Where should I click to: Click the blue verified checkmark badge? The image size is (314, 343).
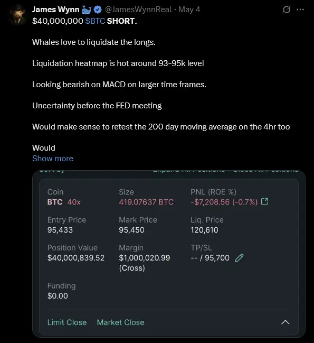click(98, 10)
